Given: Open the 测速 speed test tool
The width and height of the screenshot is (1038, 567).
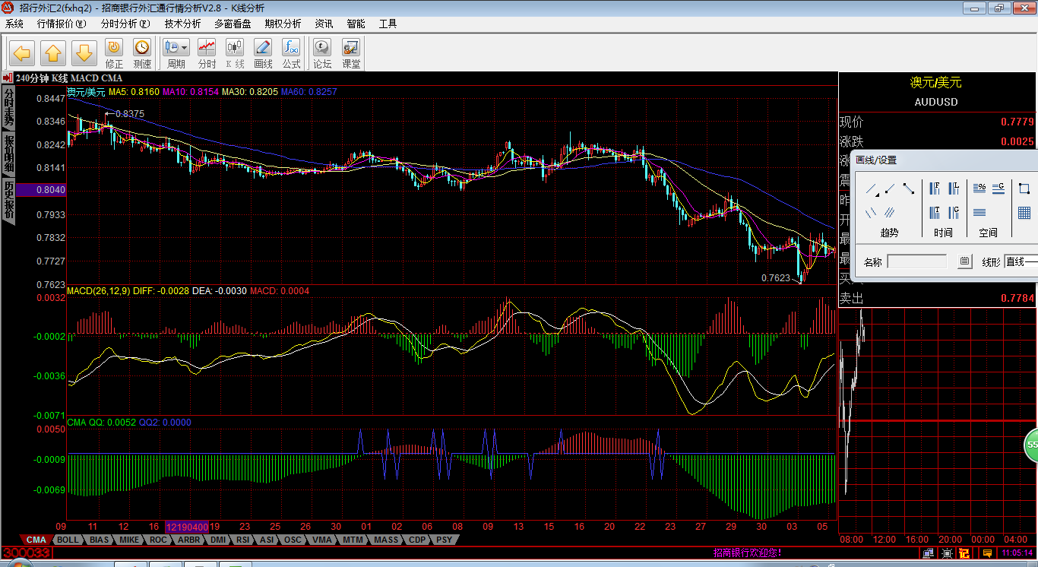Looking at the screenshot, I should 142,53.
